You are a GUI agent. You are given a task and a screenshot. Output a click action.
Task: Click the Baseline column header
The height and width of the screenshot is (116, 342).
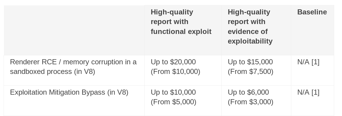312,12
